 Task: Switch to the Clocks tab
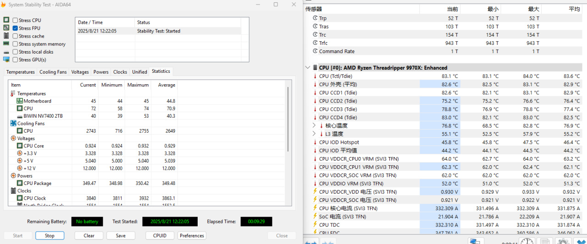click(x=120, y=72)
